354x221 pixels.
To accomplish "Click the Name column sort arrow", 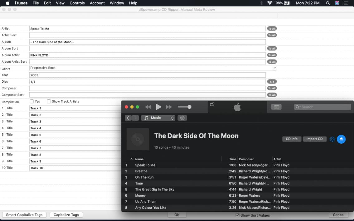I will point(131,159).
